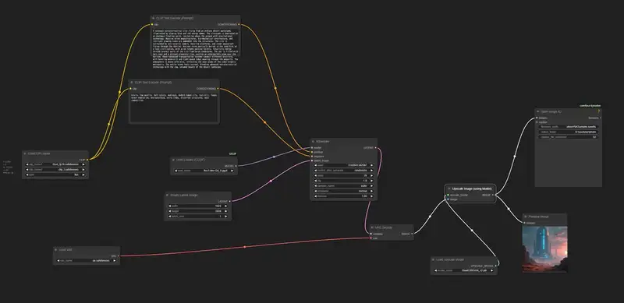Open the sampler_name combo in KSampler
This screenshot has height=303, width=624.
pos(344,185)
